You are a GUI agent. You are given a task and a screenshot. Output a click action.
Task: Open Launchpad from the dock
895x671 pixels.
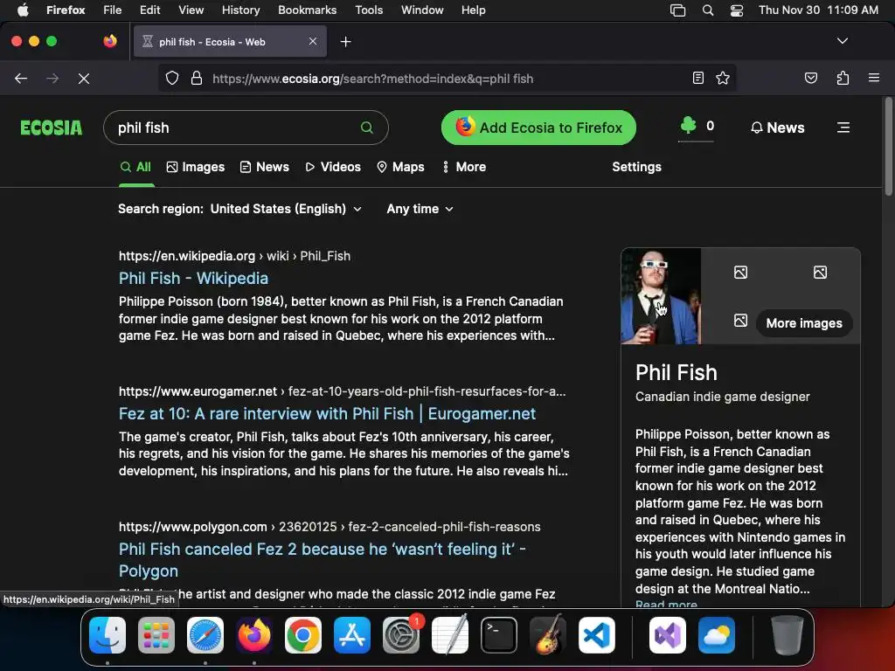(156, 635)
